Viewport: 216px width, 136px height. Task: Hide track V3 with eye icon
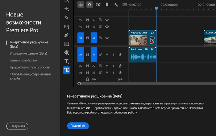(x=107, y=20)
